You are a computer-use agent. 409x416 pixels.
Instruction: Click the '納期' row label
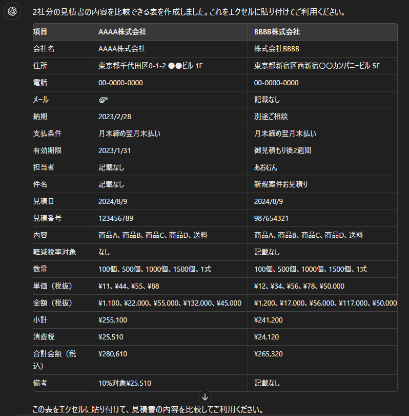(x=40, y=117)
